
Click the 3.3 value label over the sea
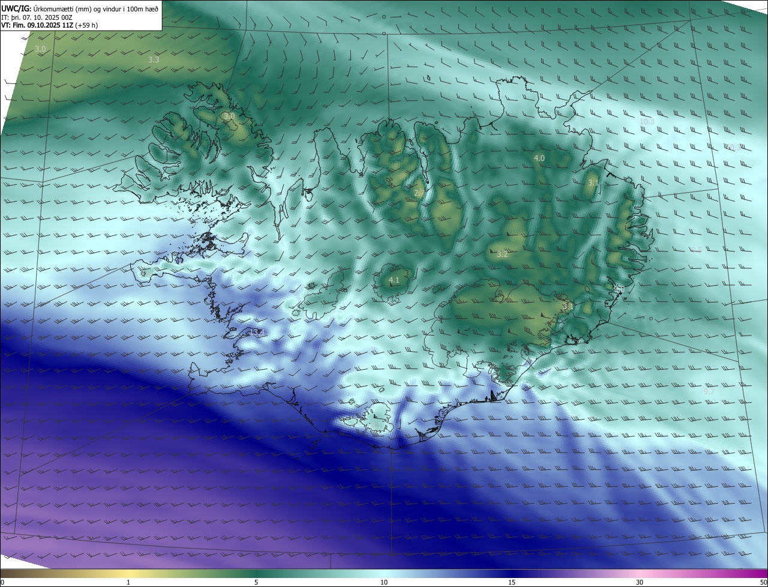(154, 59)
